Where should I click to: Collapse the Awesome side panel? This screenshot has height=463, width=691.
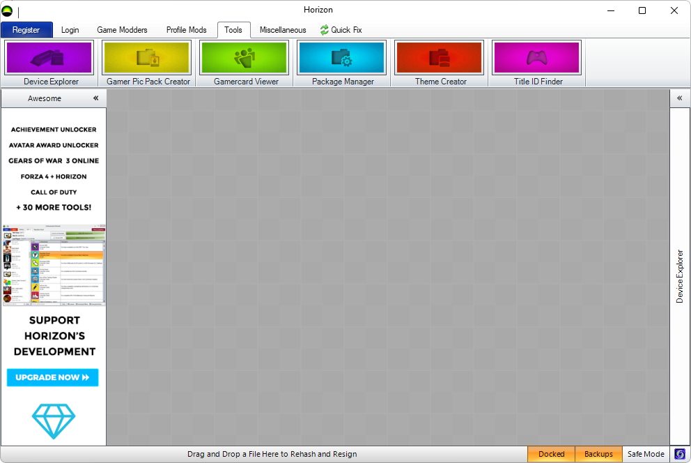96,98
